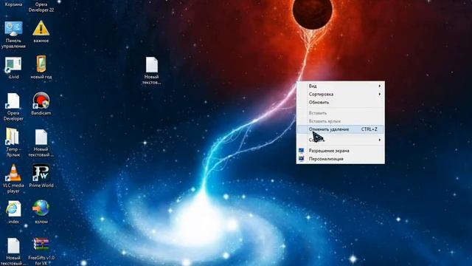Open Разрешение экрана settings
This screenshot has height=266, width=472.
pos(341,151)
